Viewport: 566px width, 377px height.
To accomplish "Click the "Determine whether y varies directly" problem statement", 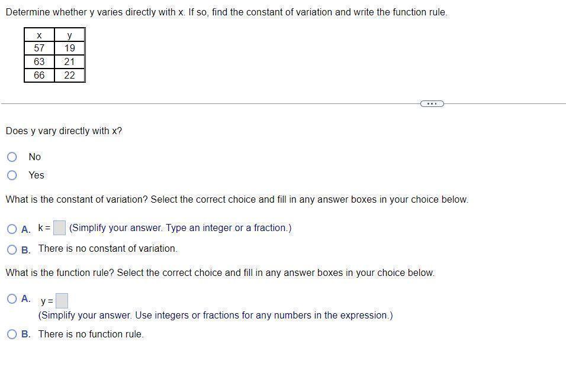I will [x=226, y=12].
